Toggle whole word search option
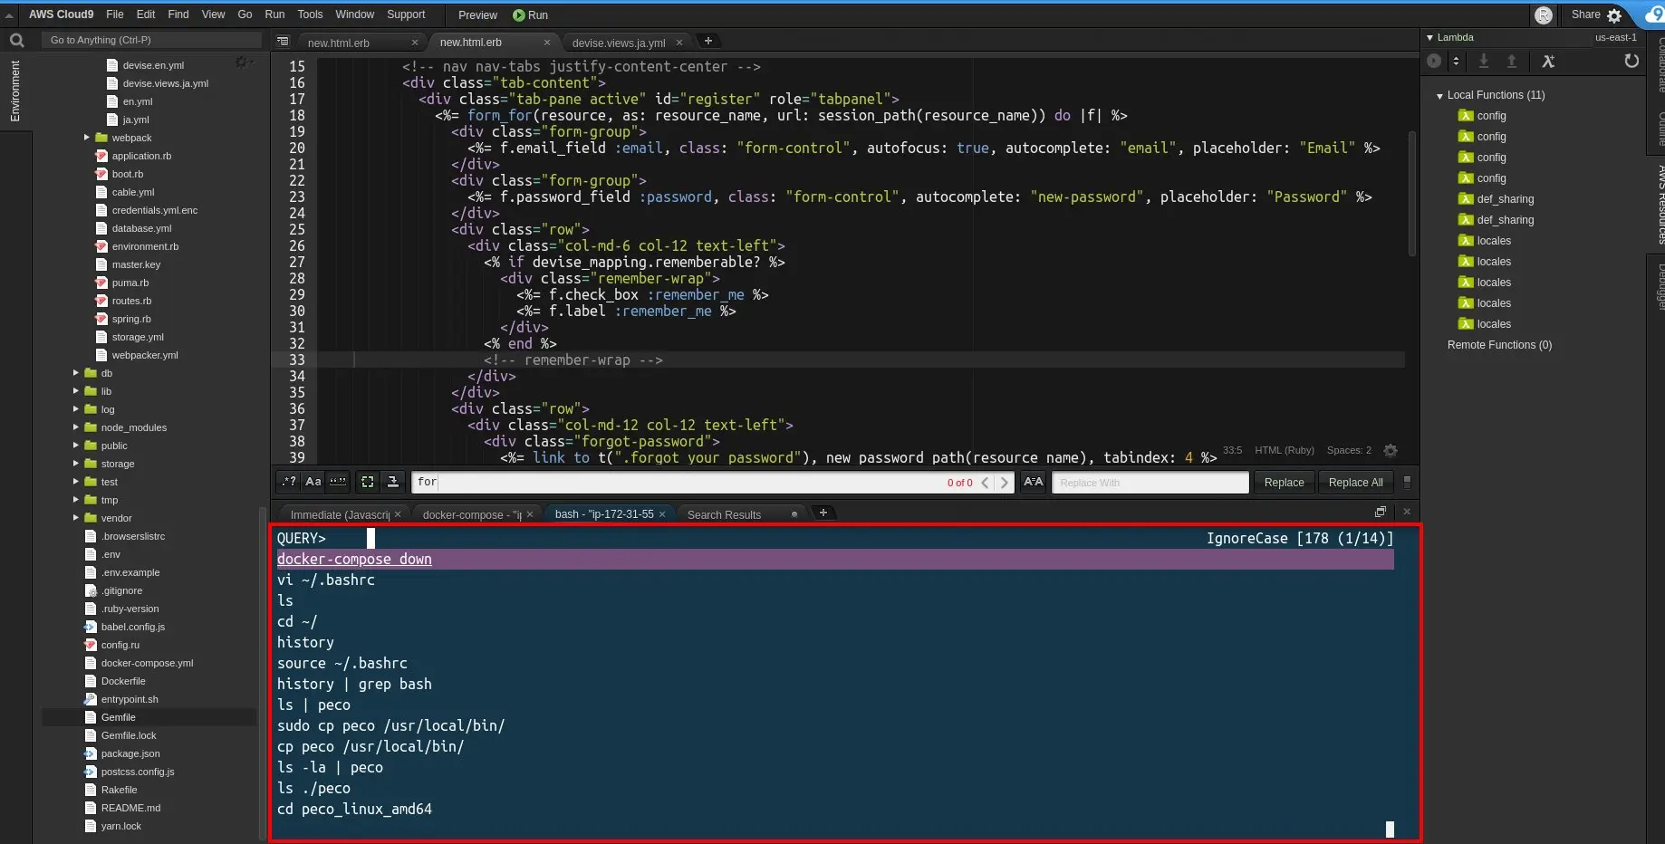Viewport: 1665px width, 844px height. pos(338,482)
